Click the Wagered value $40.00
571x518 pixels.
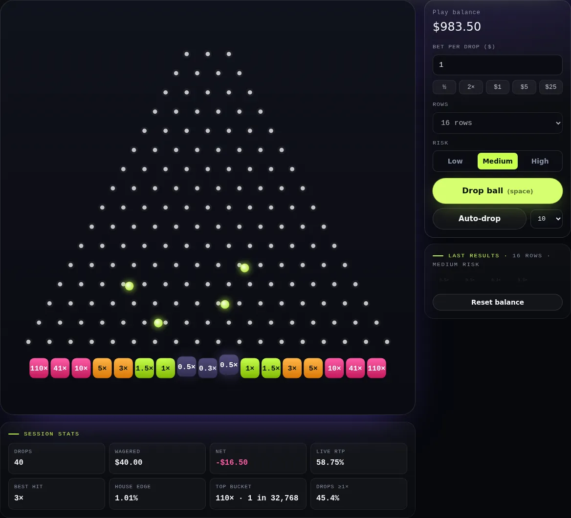(x=129, y=462)
